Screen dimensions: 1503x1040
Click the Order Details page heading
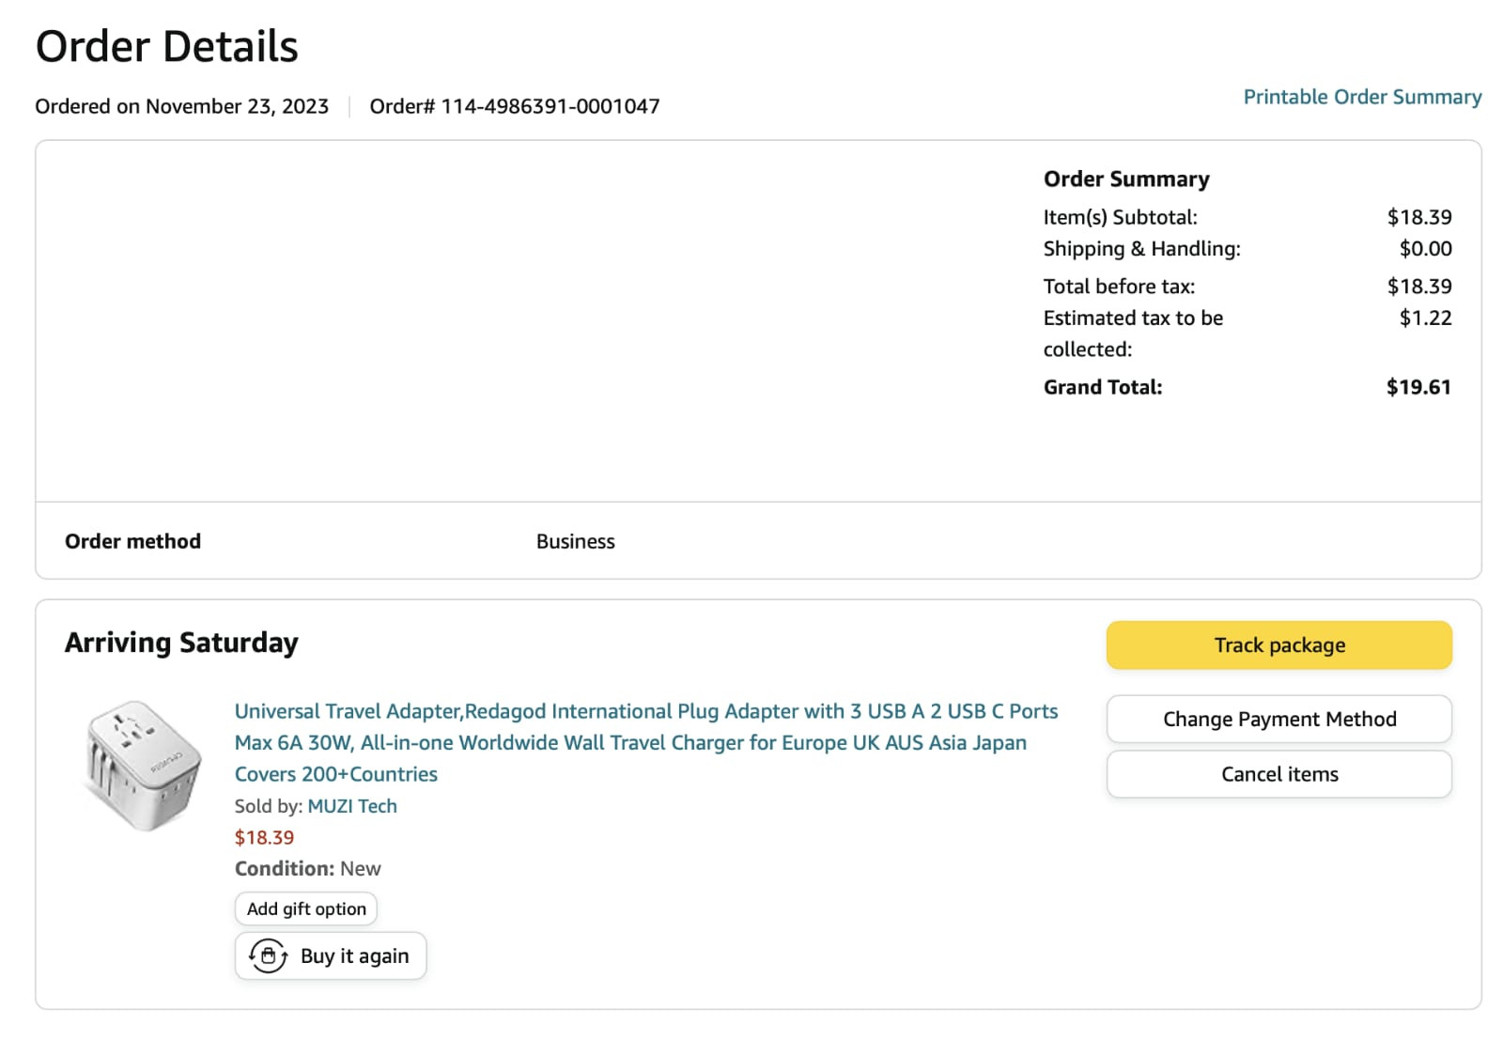click(166, 46)
